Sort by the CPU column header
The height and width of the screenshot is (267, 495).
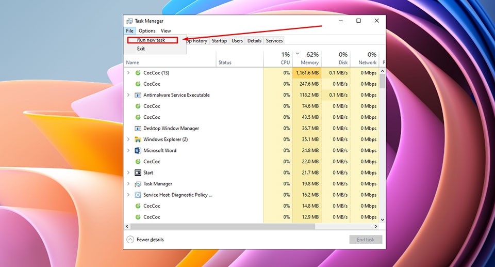[x=278, y=59]
